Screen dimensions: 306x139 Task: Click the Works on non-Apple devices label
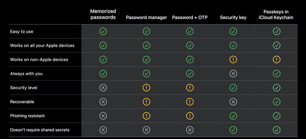(39, 59)
